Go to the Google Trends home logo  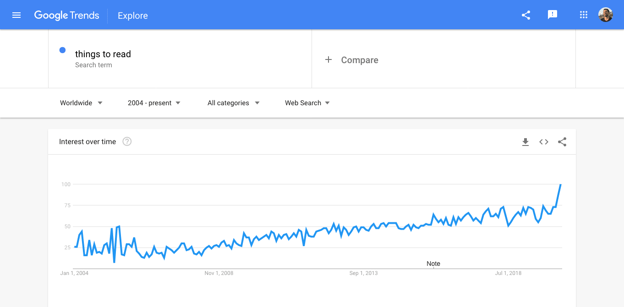click(66, 15)
